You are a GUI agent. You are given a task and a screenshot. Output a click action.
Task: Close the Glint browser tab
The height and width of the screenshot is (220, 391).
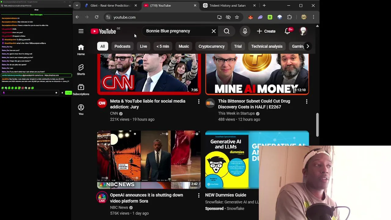pos(136,5)
